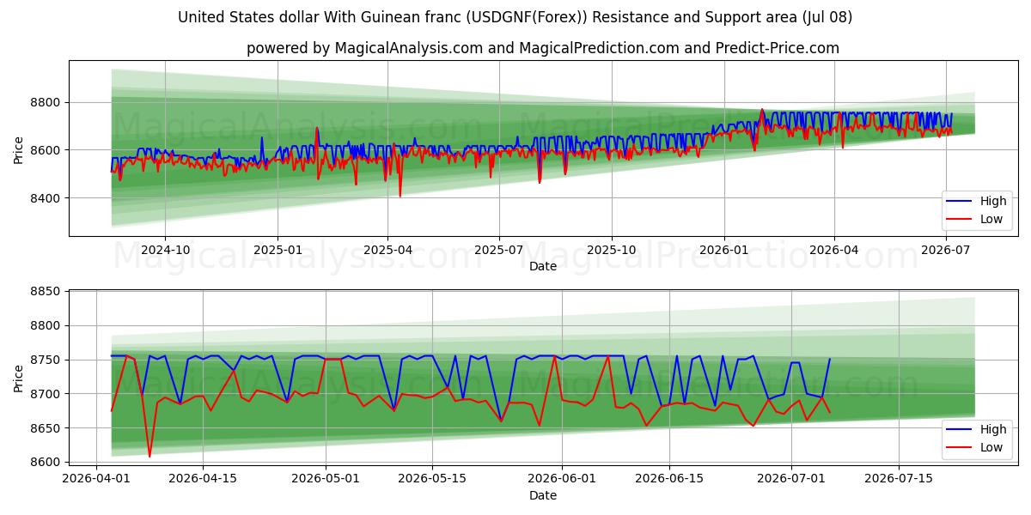The width and height of the screenshot is (1031, 515).
Task: Click the '2026-06-15' label on the bottom x-axis
Action: [669, 479]
